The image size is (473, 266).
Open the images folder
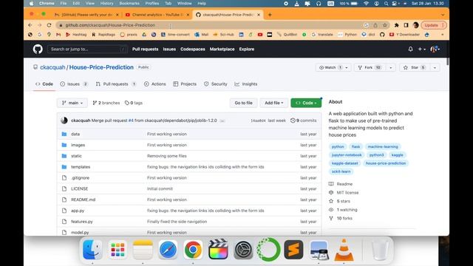tap(78, 145)
